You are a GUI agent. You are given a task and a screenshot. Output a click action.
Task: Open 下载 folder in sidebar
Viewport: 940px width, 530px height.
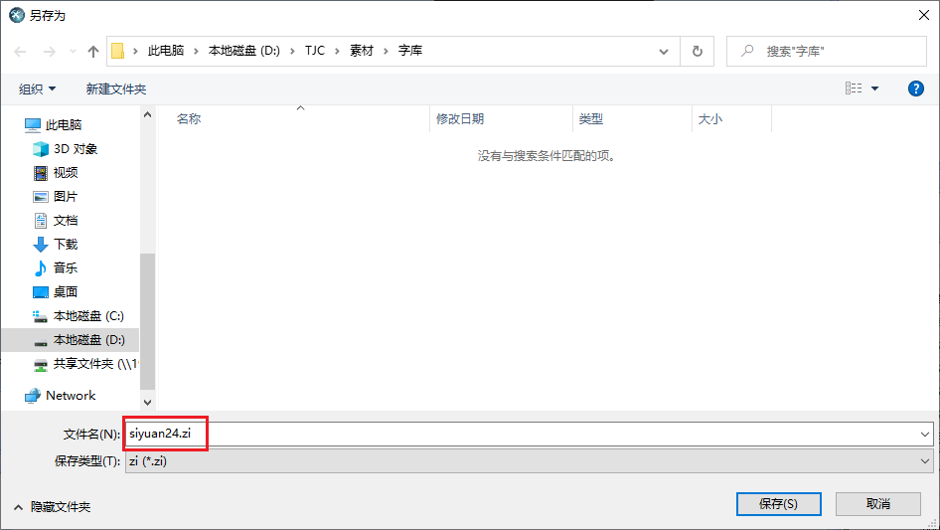point(66,245)
